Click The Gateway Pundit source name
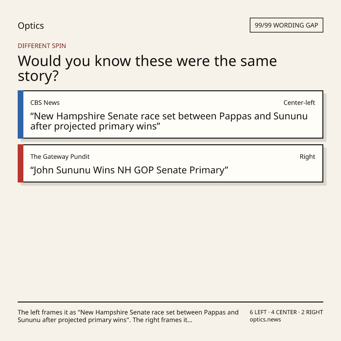Image resolution: width=341 pixels, height=341 pixels. pos(60,157)
